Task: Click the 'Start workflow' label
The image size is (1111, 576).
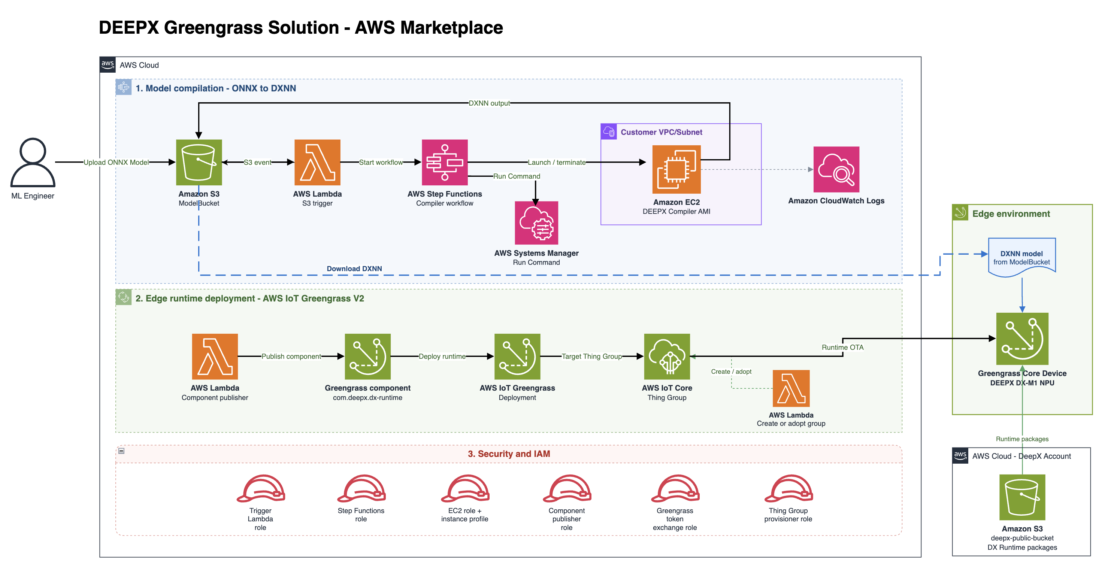Action: point(381,162)
